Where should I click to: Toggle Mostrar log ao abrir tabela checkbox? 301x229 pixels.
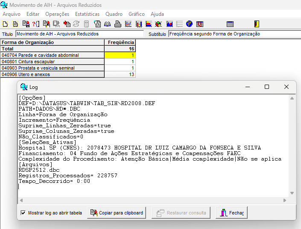click(23, 213)
